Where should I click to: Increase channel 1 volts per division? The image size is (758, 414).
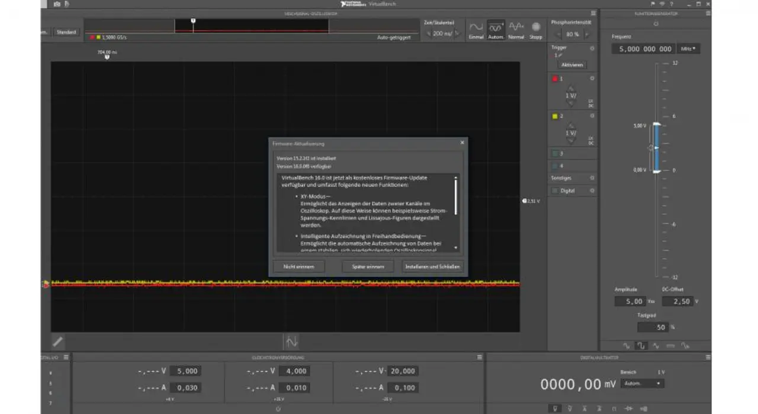coord(571,89)
